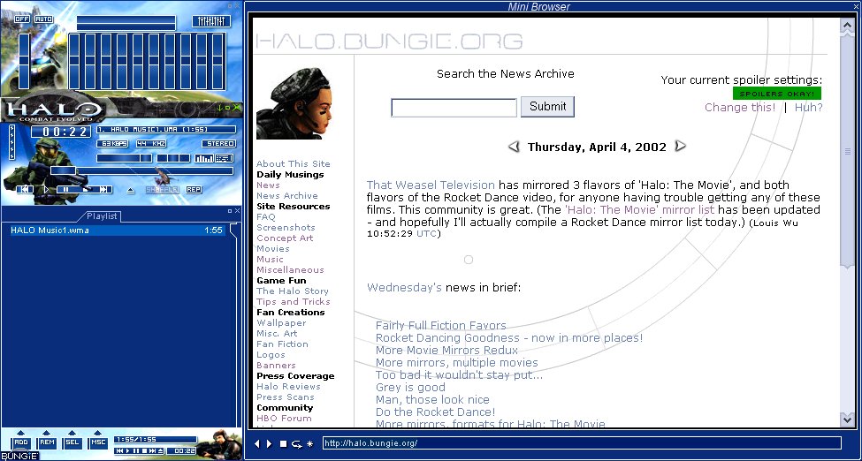The image size is (862, 461).
Task: Reload the page in Mini Browser
Action: click(297, 443)
